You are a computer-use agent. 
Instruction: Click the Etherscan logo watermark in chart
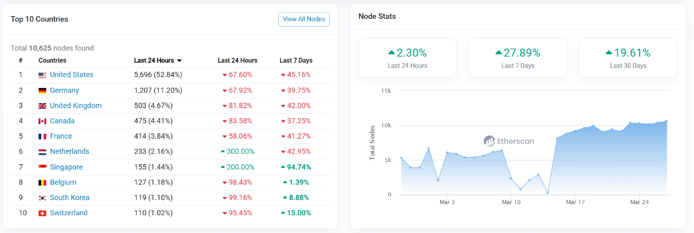[x=509, y=141]
